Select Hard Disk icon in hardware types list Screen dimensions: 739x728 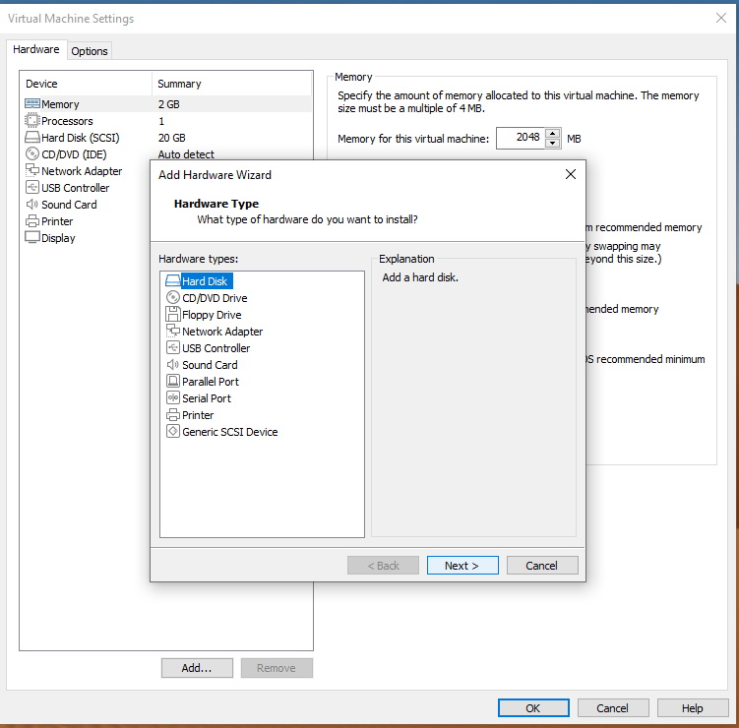173,280
